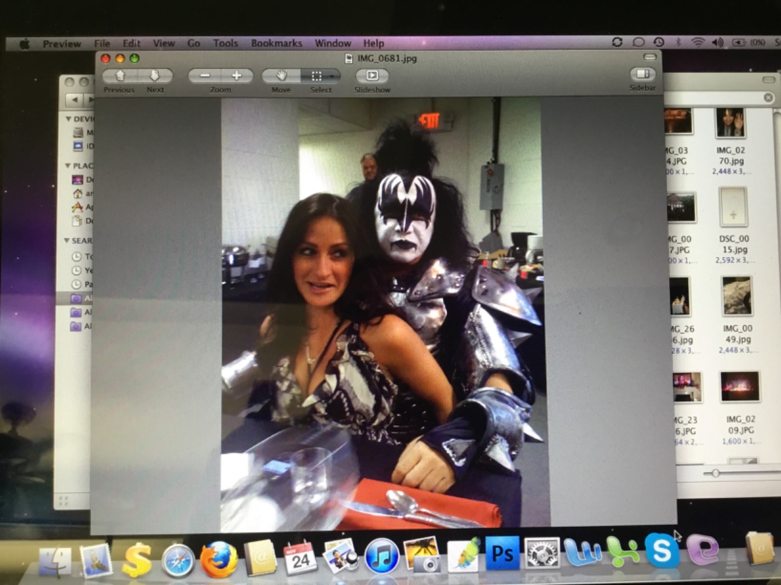Zoom in with the plus button
781x585 pixels.
coord(237,76)
